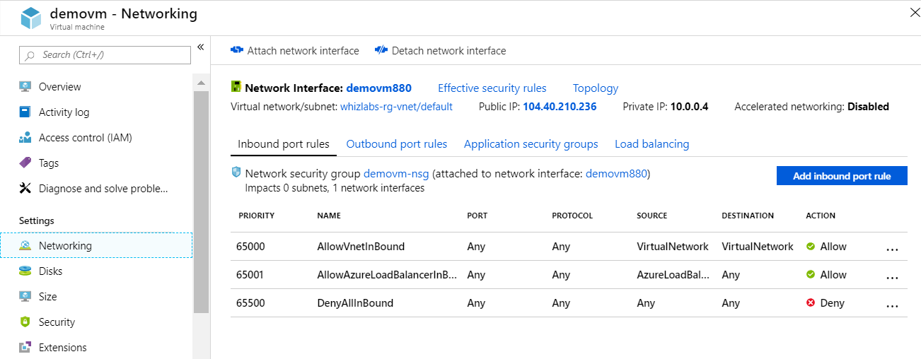Image resolution: width=921 pixels, height=359 pixels.
Task: Click the green Allow check icon for AllowVnetInBound
Action: click(811, 247)
